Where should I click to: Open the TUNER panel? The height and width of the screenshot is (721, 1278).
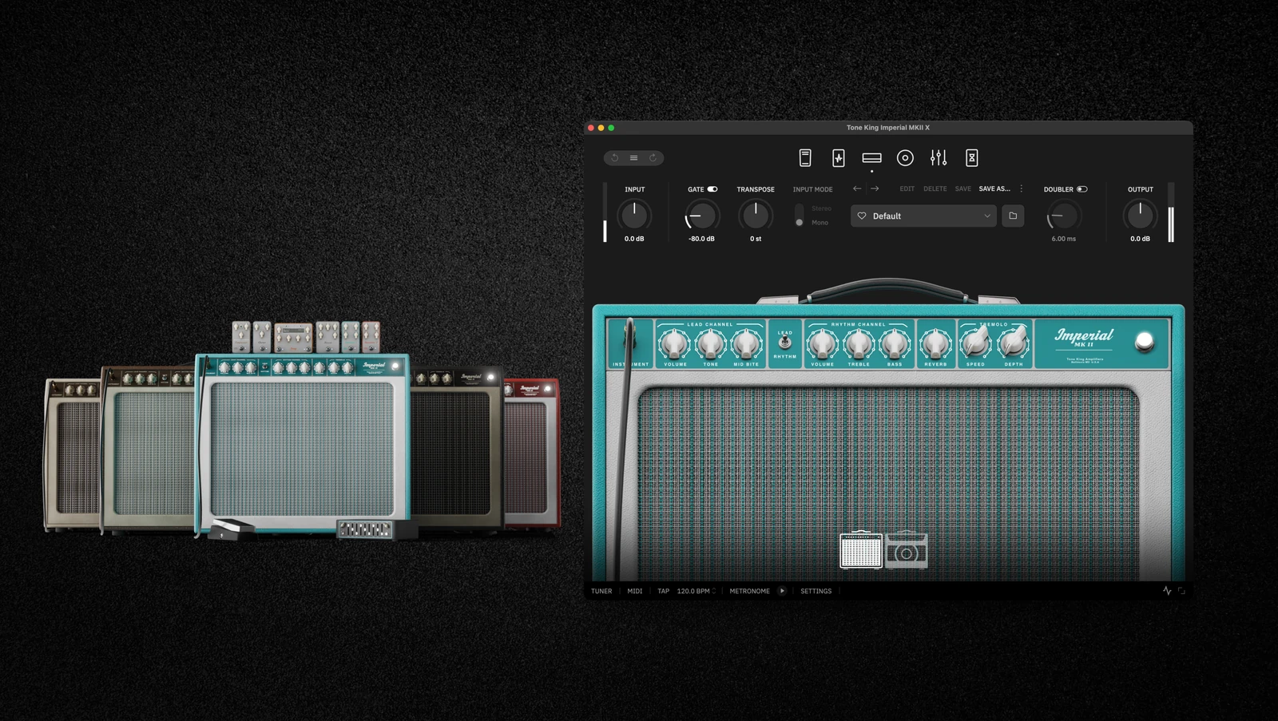pos(601,591)
